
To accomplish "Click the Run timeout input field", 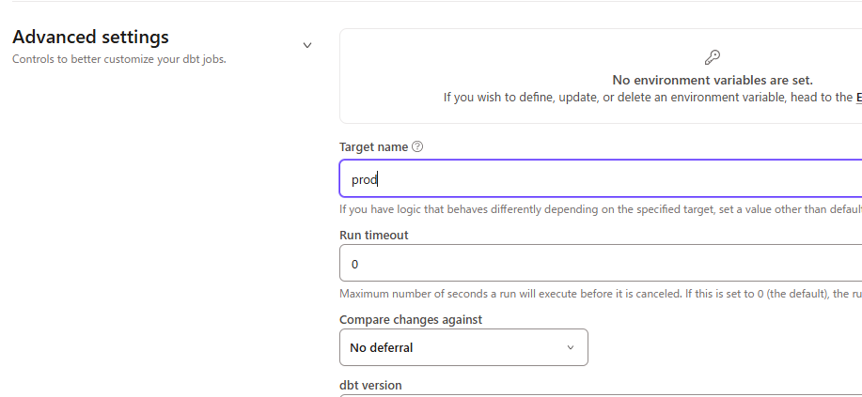I will (602, 264).
